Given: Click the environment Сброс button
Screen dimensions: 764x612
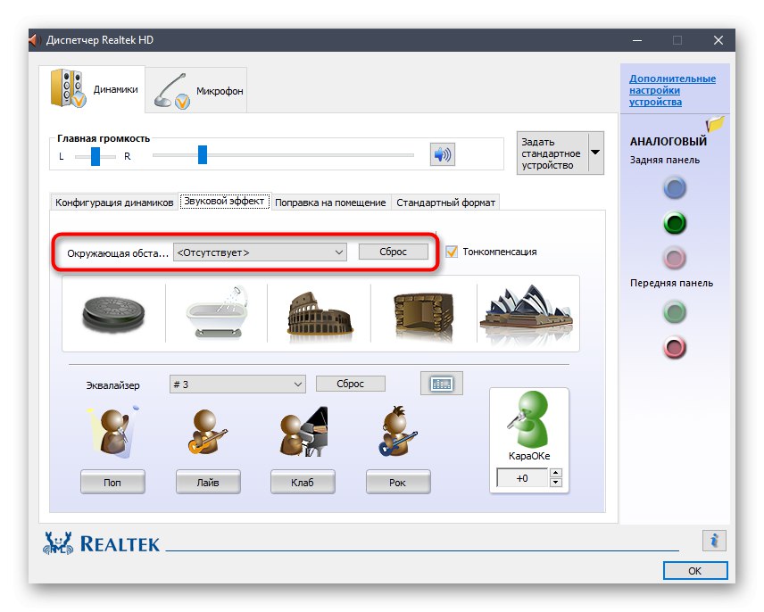Looking at the screenshot, I should tap(394, 252).
